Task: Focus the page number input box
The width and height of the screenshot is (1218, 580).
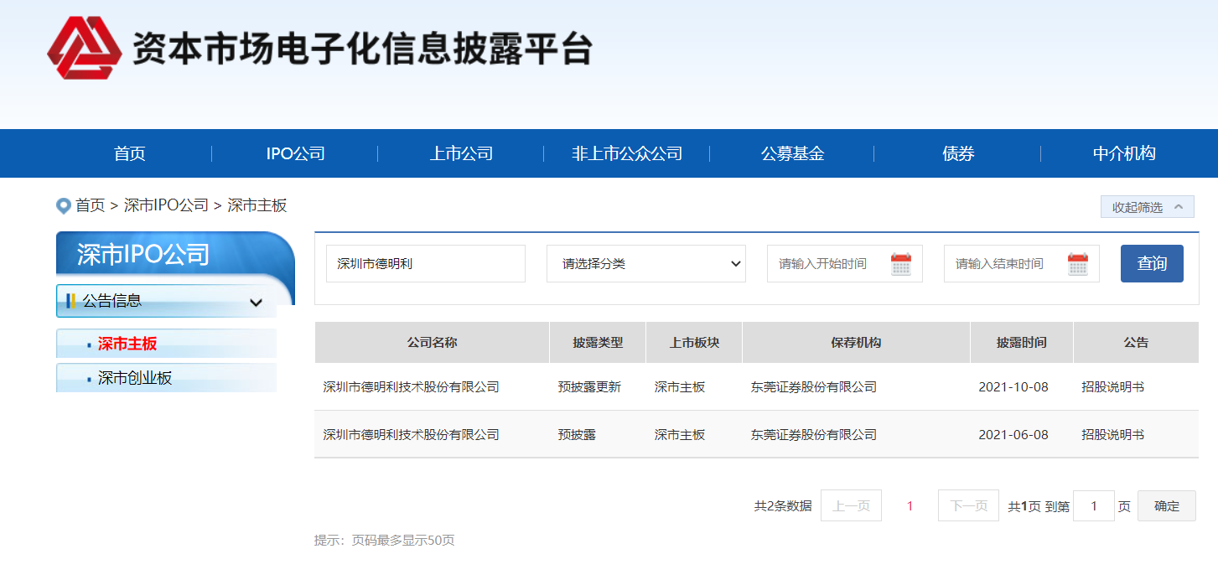Action: click(1094, 505)
